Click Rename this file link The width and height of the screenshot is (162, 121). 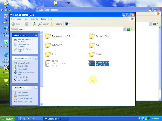pyautogui.click(x=24, y=63)
